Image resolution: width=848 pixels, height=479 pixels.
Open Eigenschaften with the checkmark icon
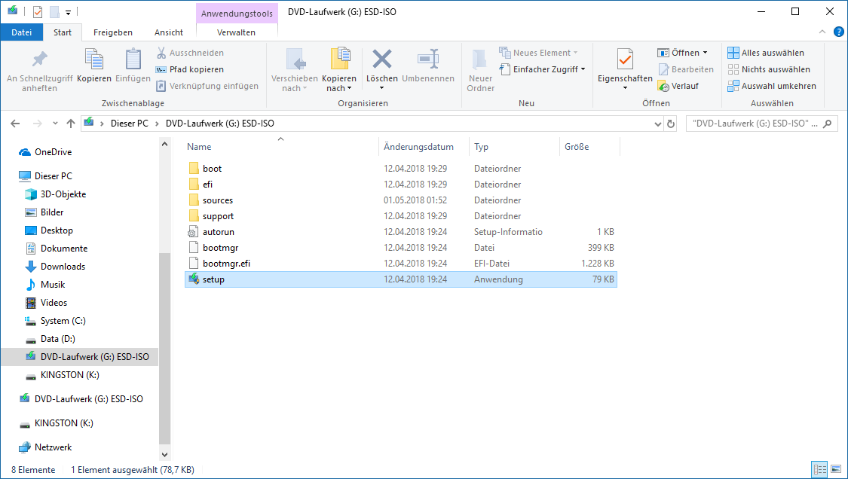click(625, 59)
